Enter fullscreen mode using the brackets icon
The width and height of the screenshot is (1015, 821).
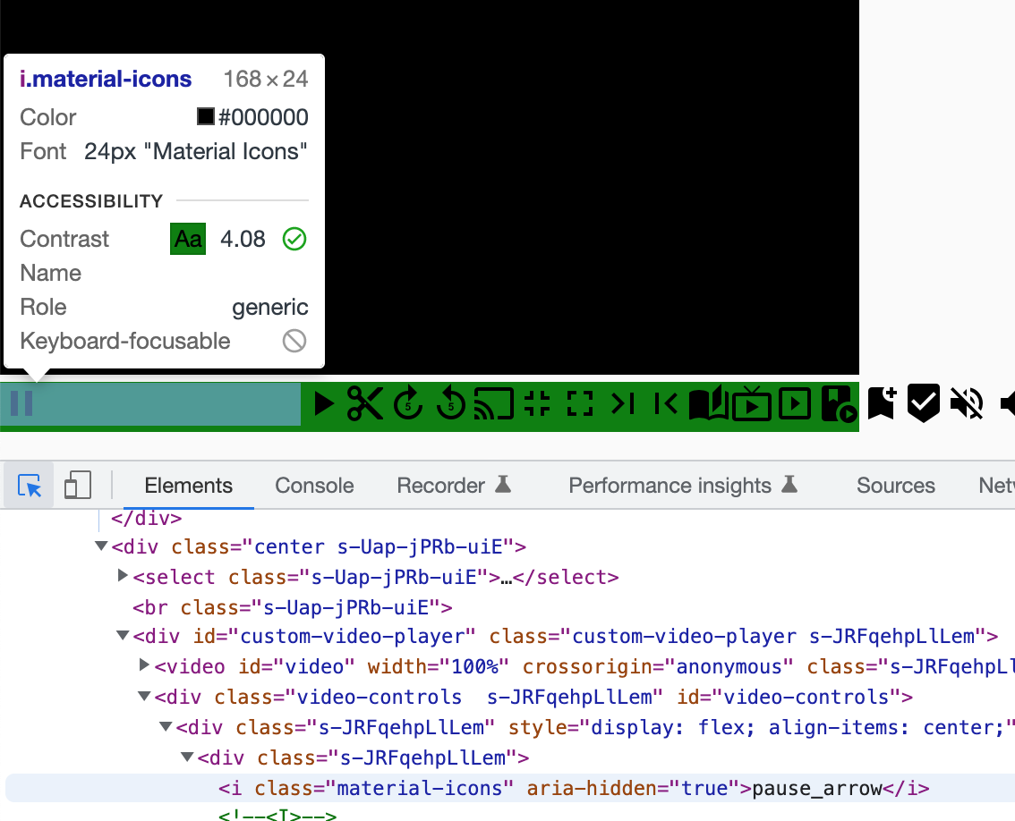point(579,403)
